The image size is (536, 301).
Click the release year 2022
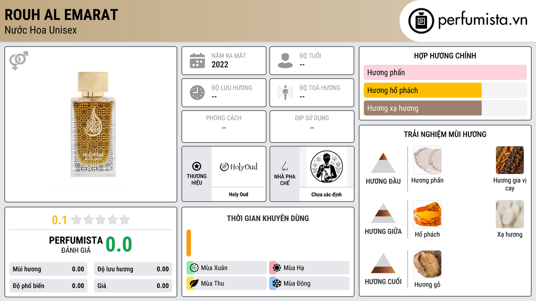pyautogui.click(x=220, y=64)
